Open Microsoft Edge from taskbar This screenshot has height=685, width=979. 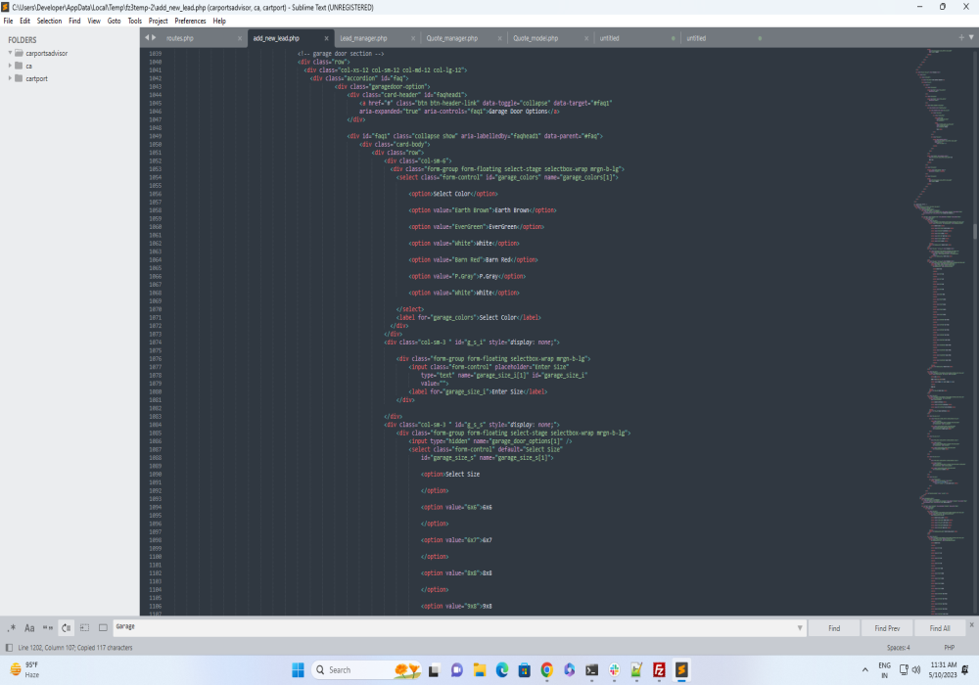(x=502, y=670)
